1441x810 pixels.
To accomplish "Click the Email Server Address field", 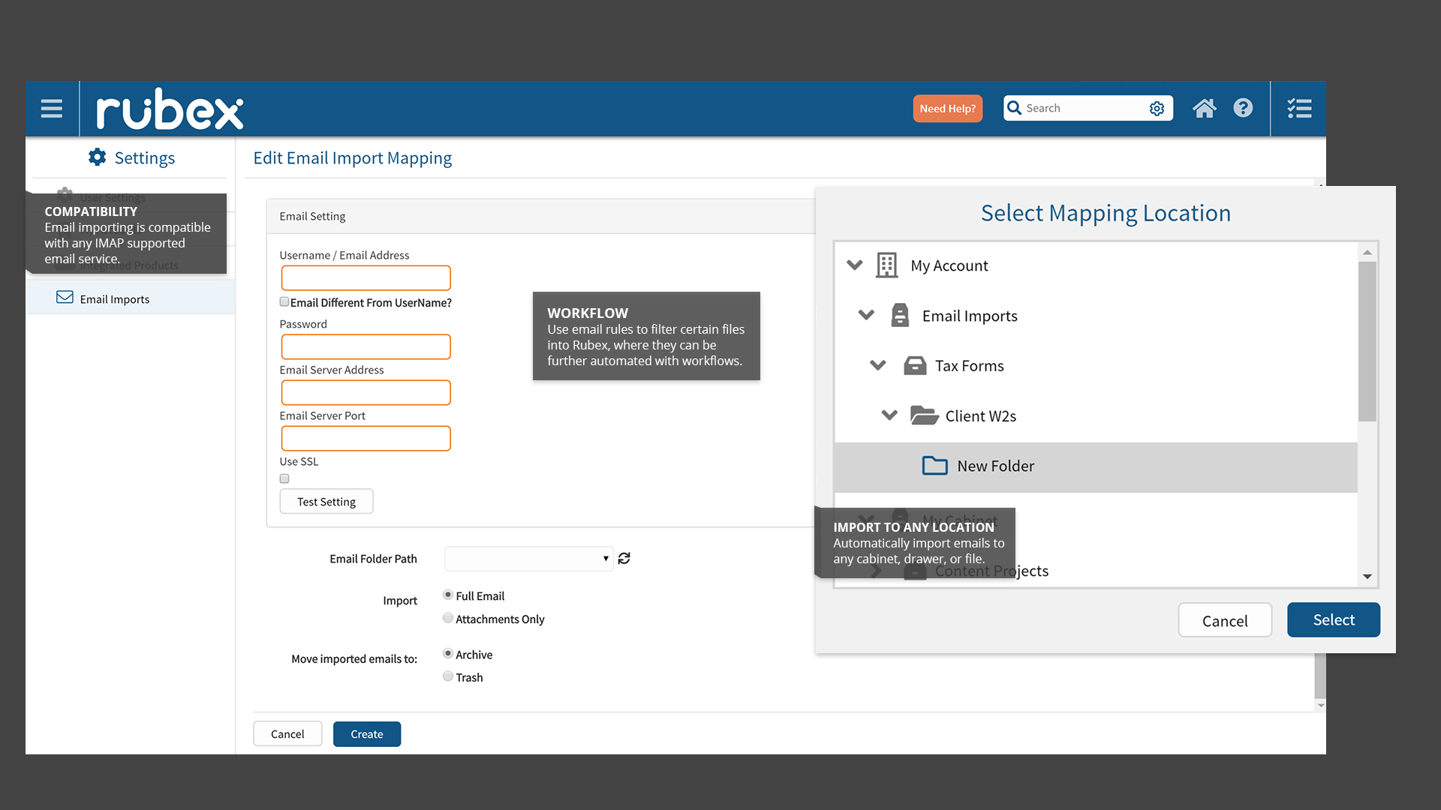I will pos(366,393).
